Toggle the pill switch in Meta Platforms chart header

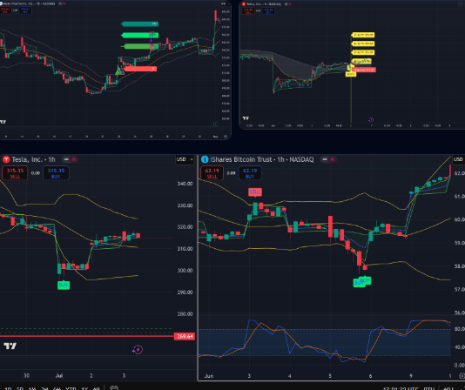pyautogui.click(x=60, y=3)
